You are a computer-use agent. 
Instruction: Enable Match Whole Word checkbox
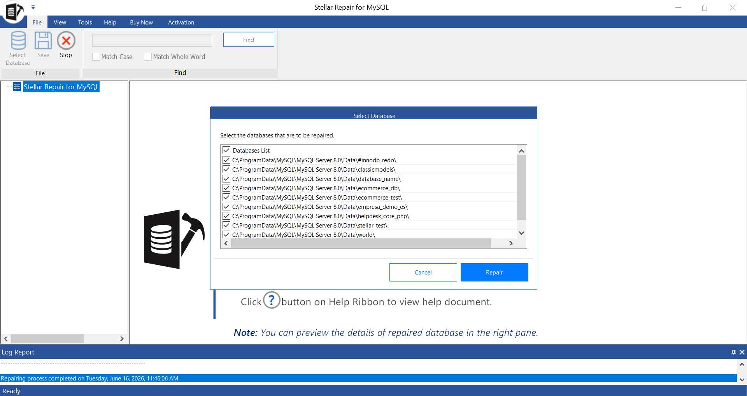(x=148, y=57)
